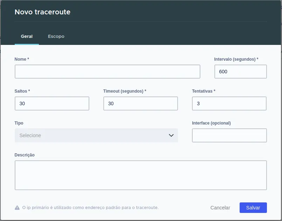Focus the Nome text field
Screen dimensions: 282x221
[107, 72]
